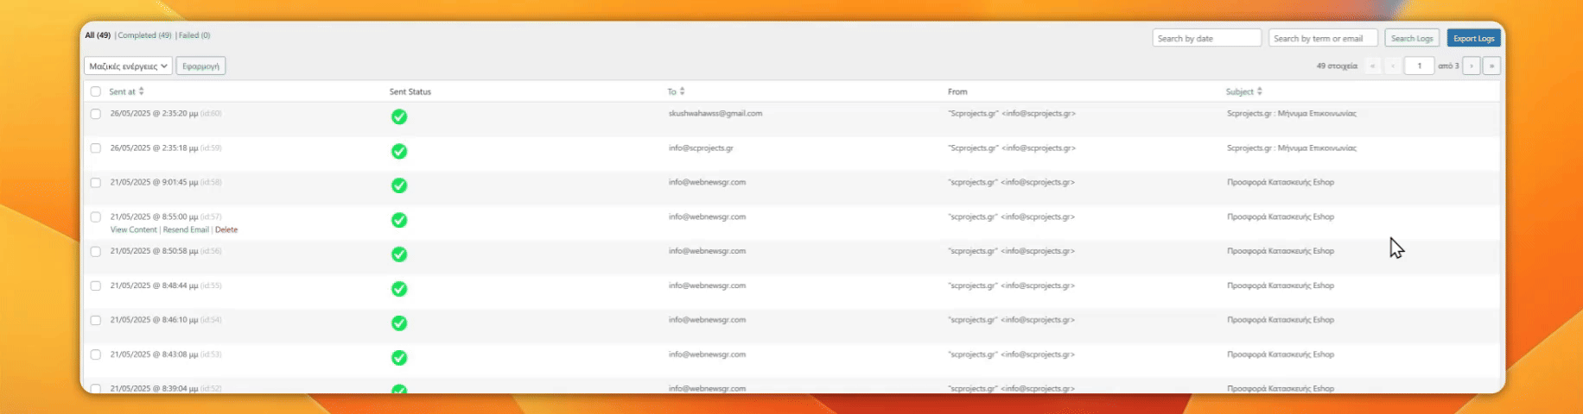Click timestamp 21/05/2025 @ 9:01:45 μμ
Screen dimensions: 1583x414
coord(154,183)
